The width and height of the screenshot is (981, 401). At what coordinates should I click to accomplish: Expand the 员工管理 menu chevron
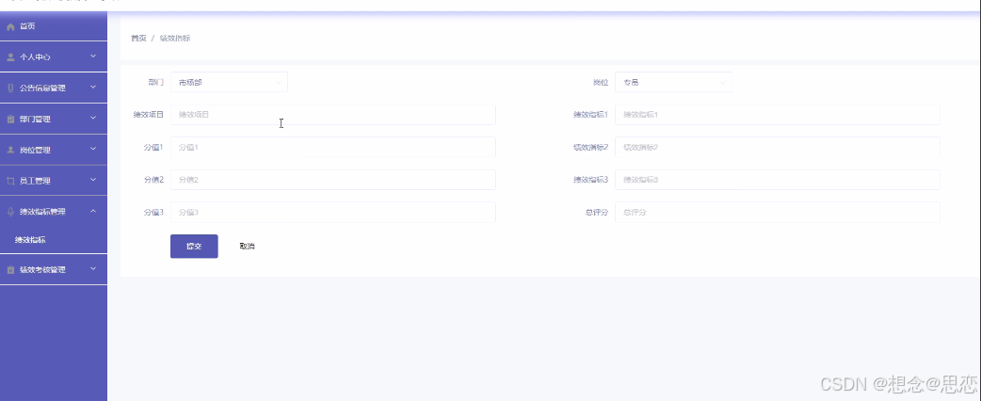93,180
